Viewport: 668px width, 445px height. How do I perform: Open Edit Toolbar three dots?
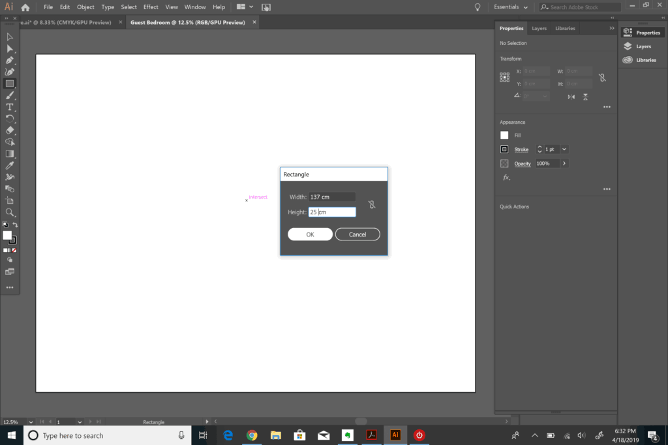pos(9,287)
